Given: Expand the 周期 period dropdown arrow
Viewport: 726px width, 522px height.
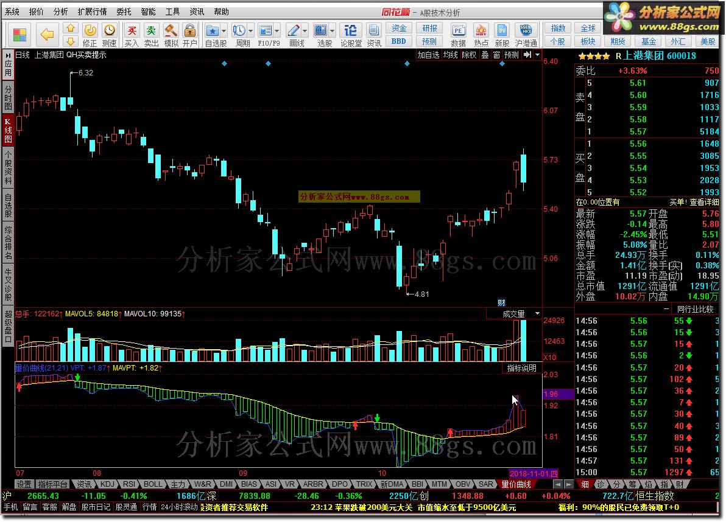Looking at the screenshot, I should click(x=250, y=31).
